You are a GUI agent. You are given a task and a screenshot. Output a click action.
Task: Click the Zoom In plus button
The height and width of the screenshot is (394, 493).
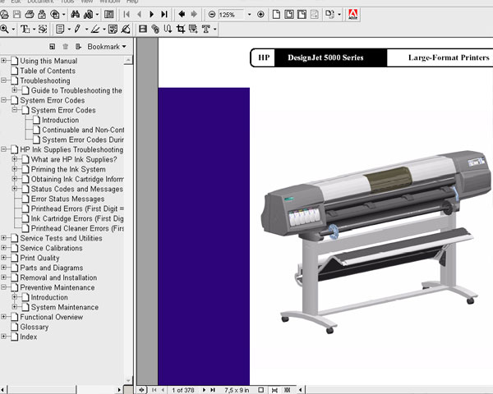(260, 15)
